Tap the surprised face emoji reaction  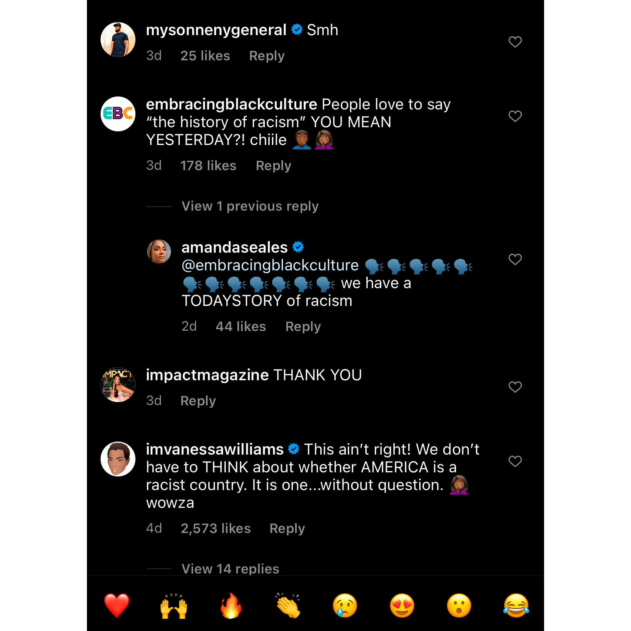click(x=459, y=605)
